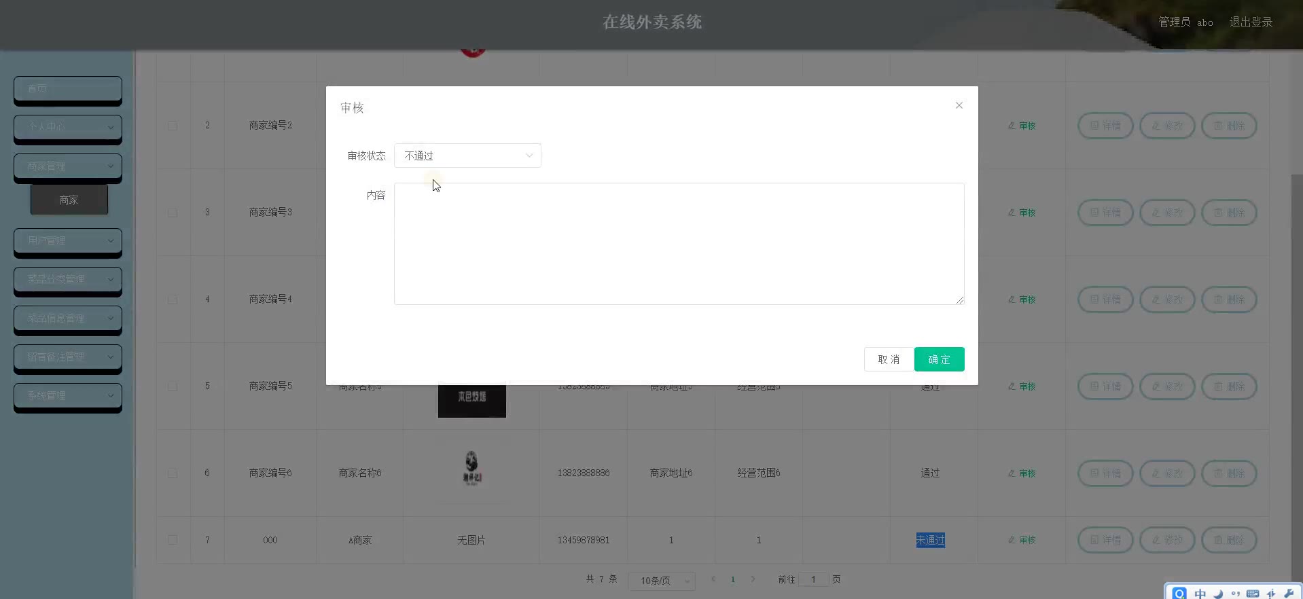The image size is (1303, 599).
Task: Tick the checkbox for row 000
Action: coord(173,540)
